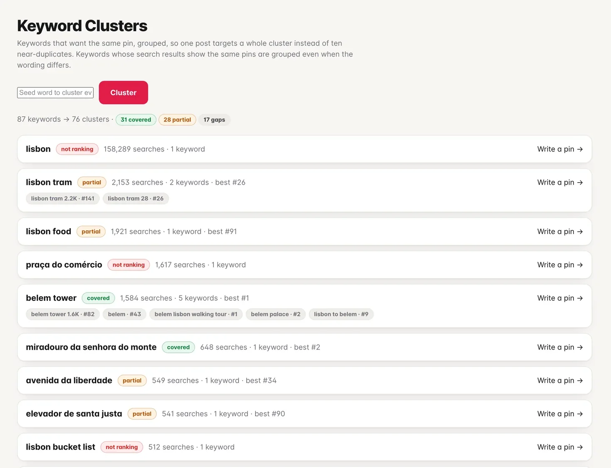Click the belem tower cluster title

tap(51, 298)
